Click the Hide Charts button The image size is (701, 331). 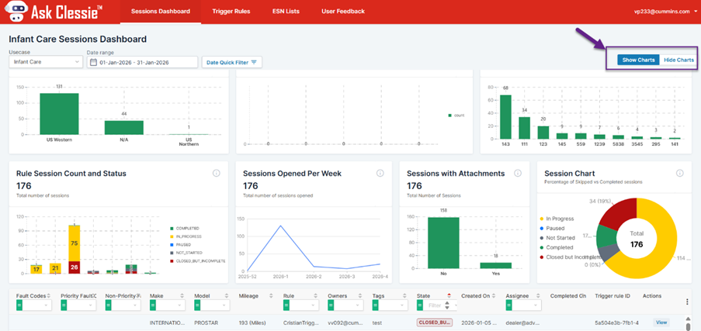678,60
